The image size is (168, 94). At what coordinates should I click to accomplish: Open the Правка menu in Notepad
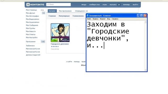95,19
